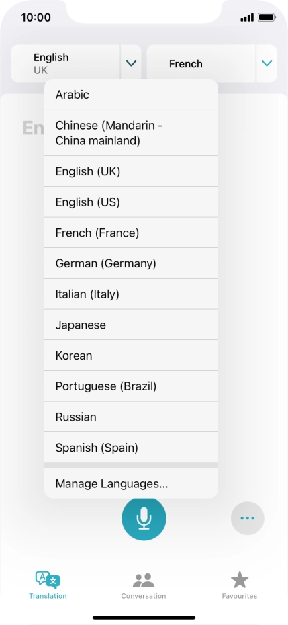Tap the microphone button to dictate
This screenshot has width=288, height=625.
[x=144, y=518]
